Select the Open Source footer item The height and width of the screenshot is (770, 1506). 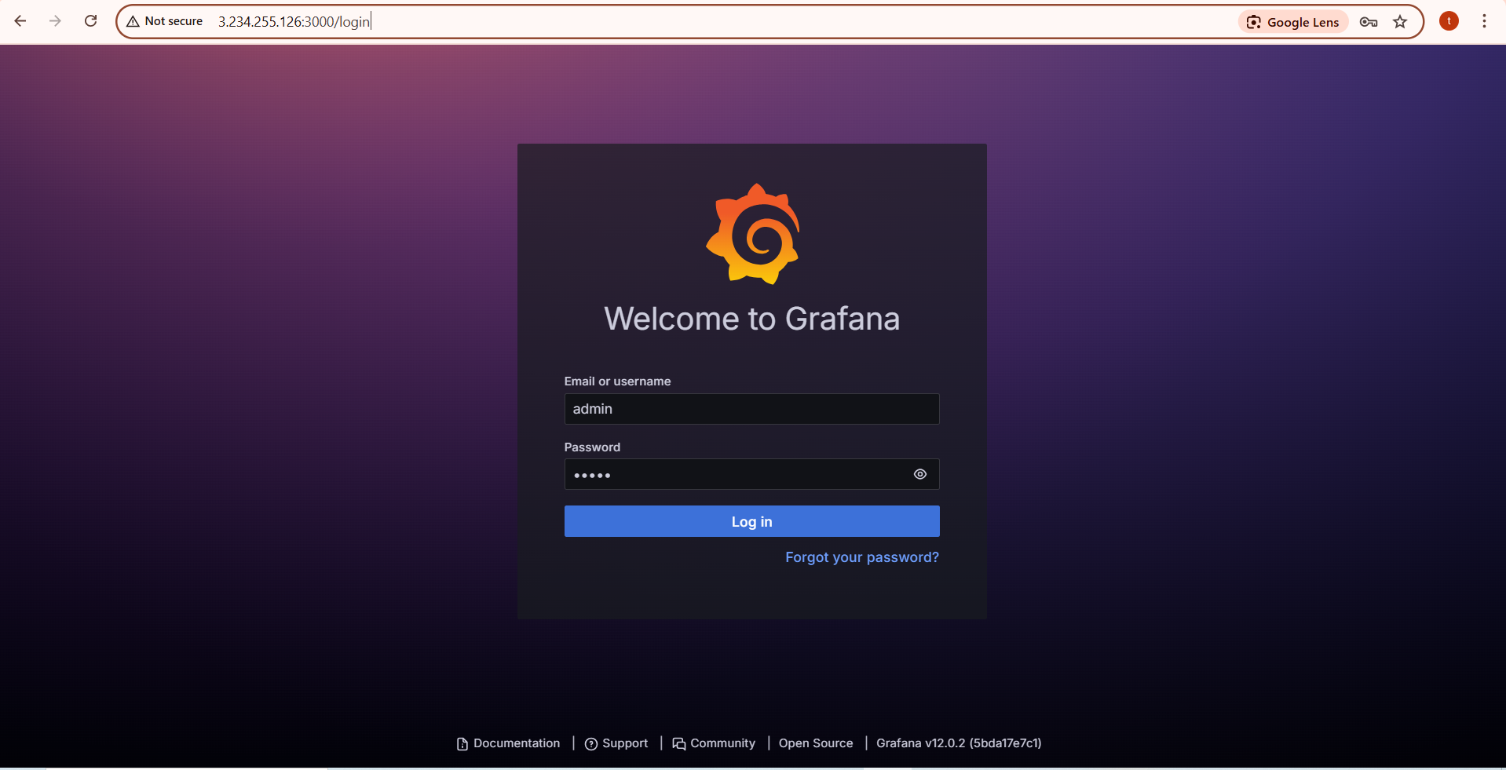815,743
